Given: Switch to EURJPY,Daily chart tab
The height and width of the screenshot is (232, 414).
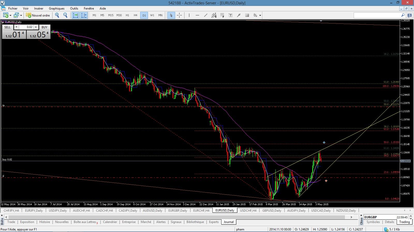Looking at the screenshot, I should [x=34, y=210].
